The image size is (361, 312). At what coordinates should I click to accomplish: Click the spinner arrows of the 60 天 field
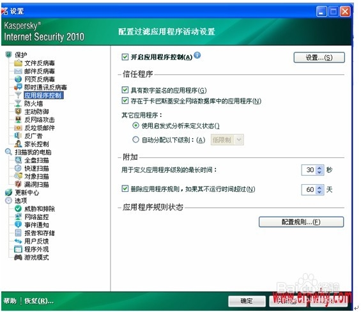(319, 190)
